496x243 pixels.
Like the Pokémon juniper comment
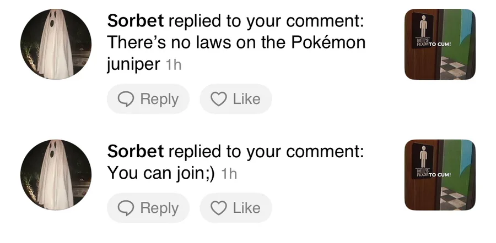point(236,99)
